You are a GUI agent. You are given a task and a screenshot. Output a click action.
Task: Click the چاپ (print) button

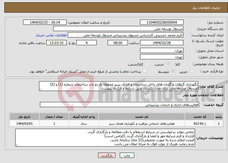(x=127, y=155)
